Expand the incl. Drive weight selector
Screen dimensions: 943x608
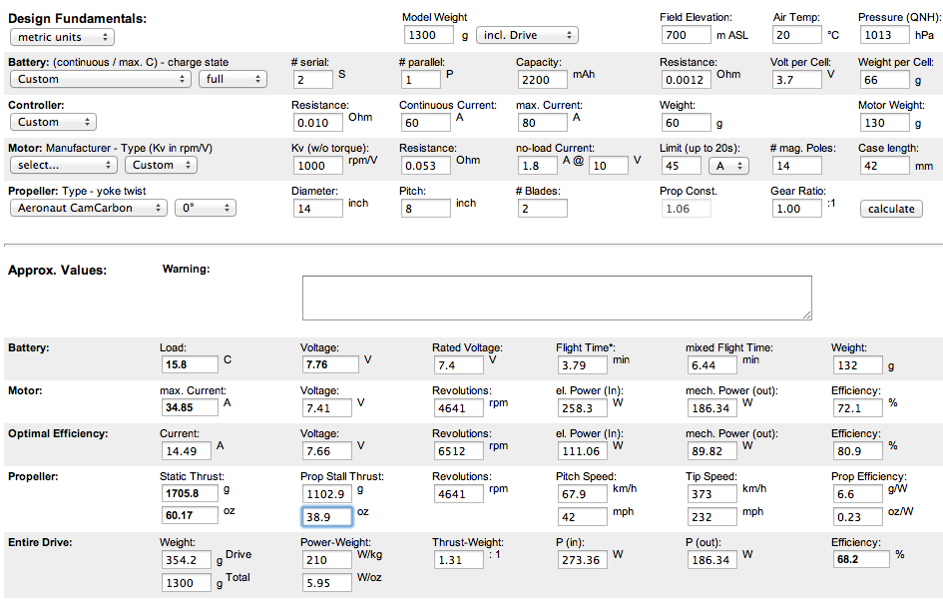526,36
